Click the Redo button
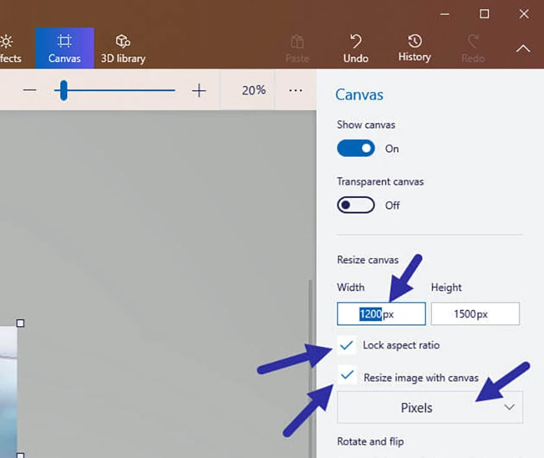 pos(473,49)
